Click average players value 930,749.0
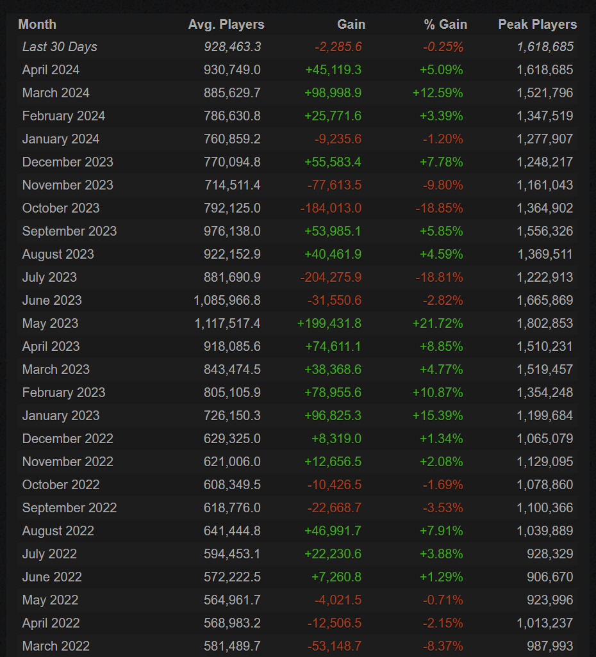This screenshot has width=596, height=657. [233, 70]
